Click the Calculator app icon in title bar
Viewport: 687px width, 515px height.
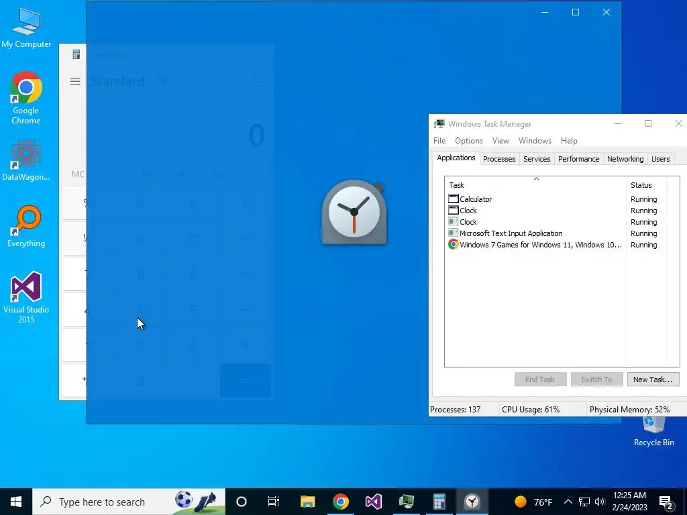coord(76,54)
